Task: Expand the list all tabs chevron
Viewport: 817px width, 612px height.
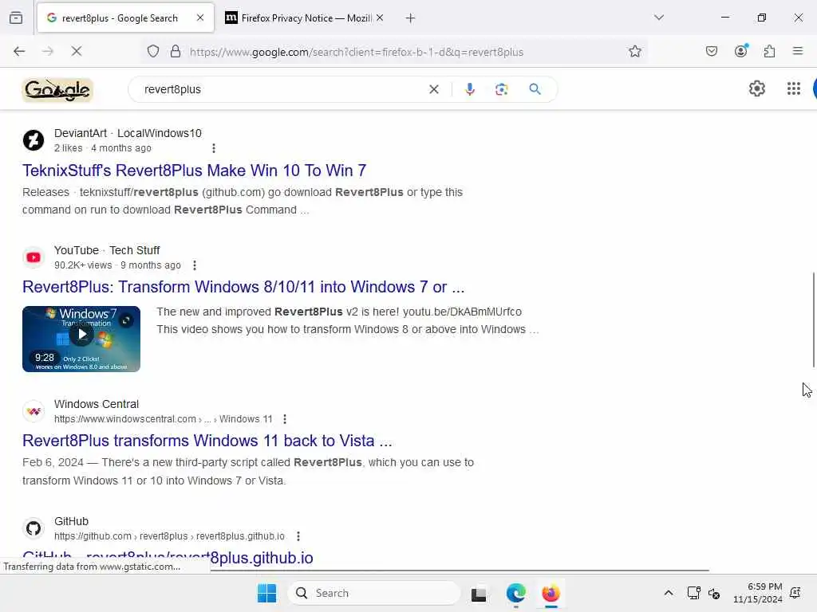Action: pos(659,18)
